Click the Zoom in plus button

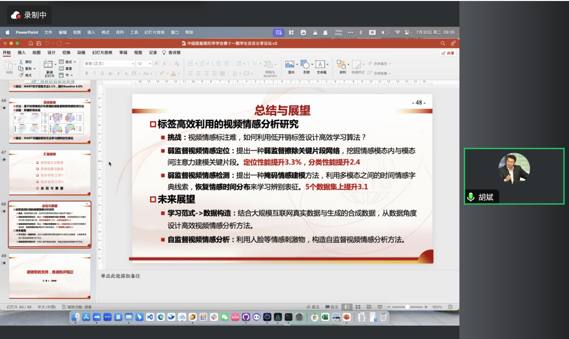(x=426, y=307)
